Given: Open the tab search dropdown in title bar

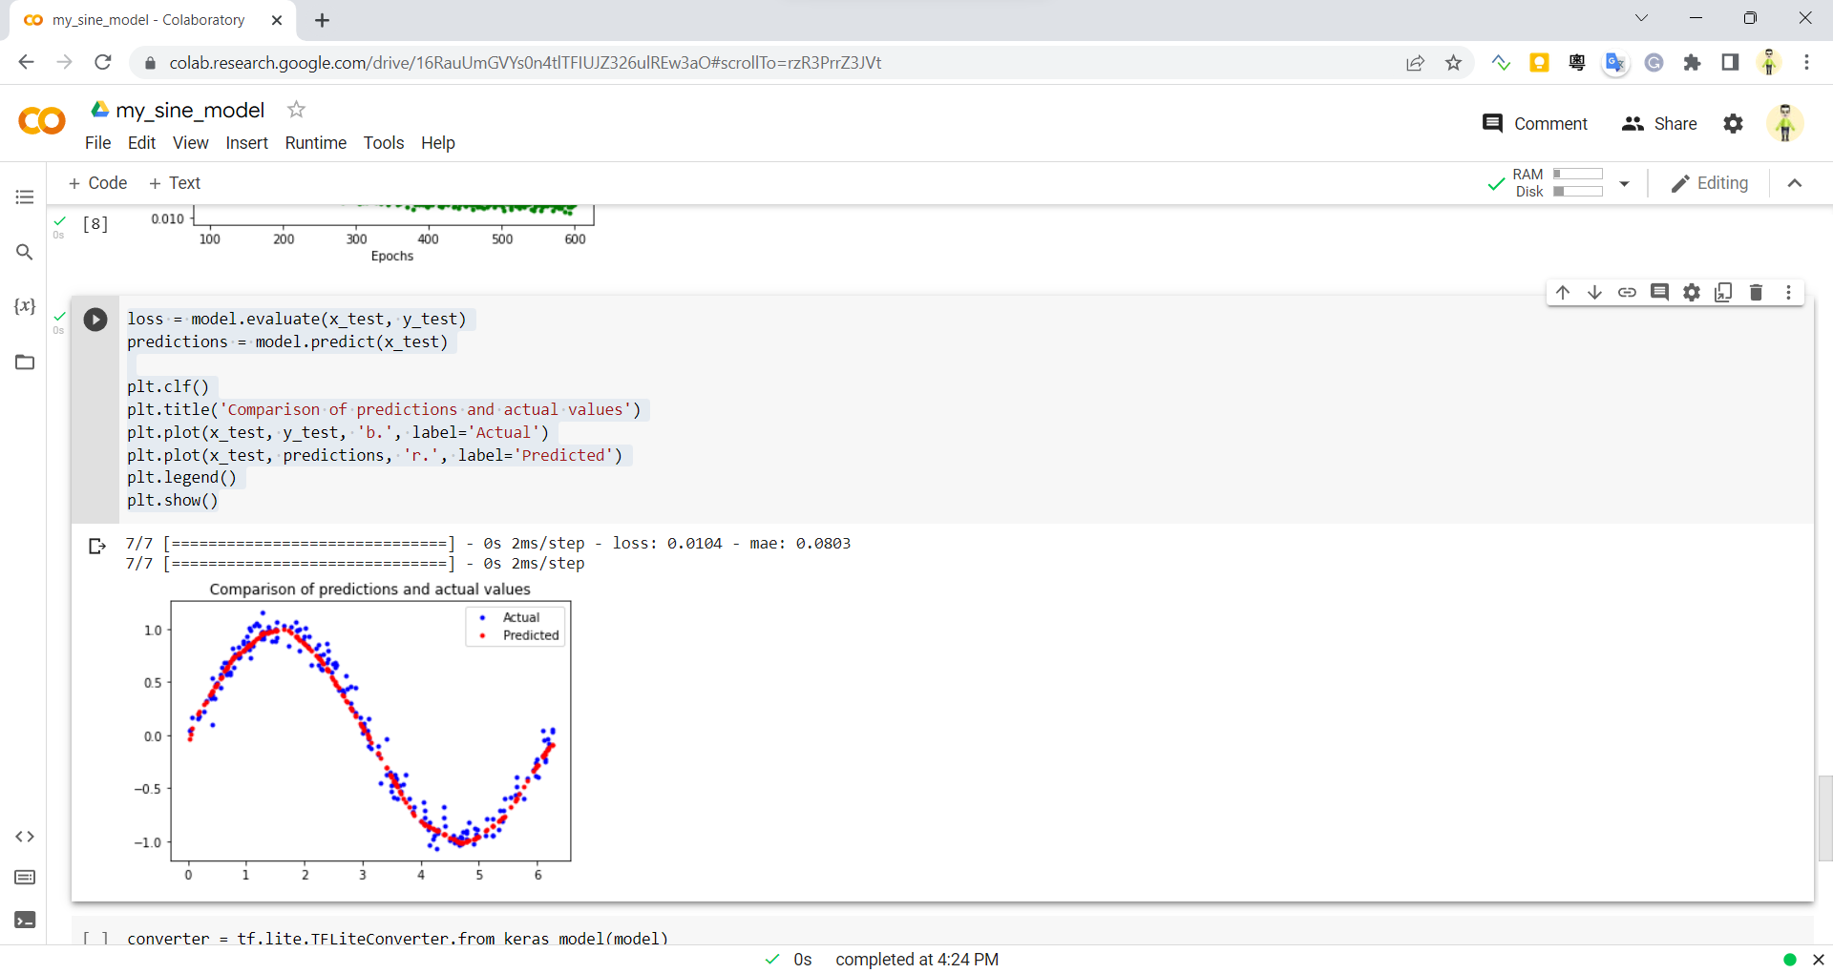Looking at the screenshot, I should click(x=1641, y=18).
